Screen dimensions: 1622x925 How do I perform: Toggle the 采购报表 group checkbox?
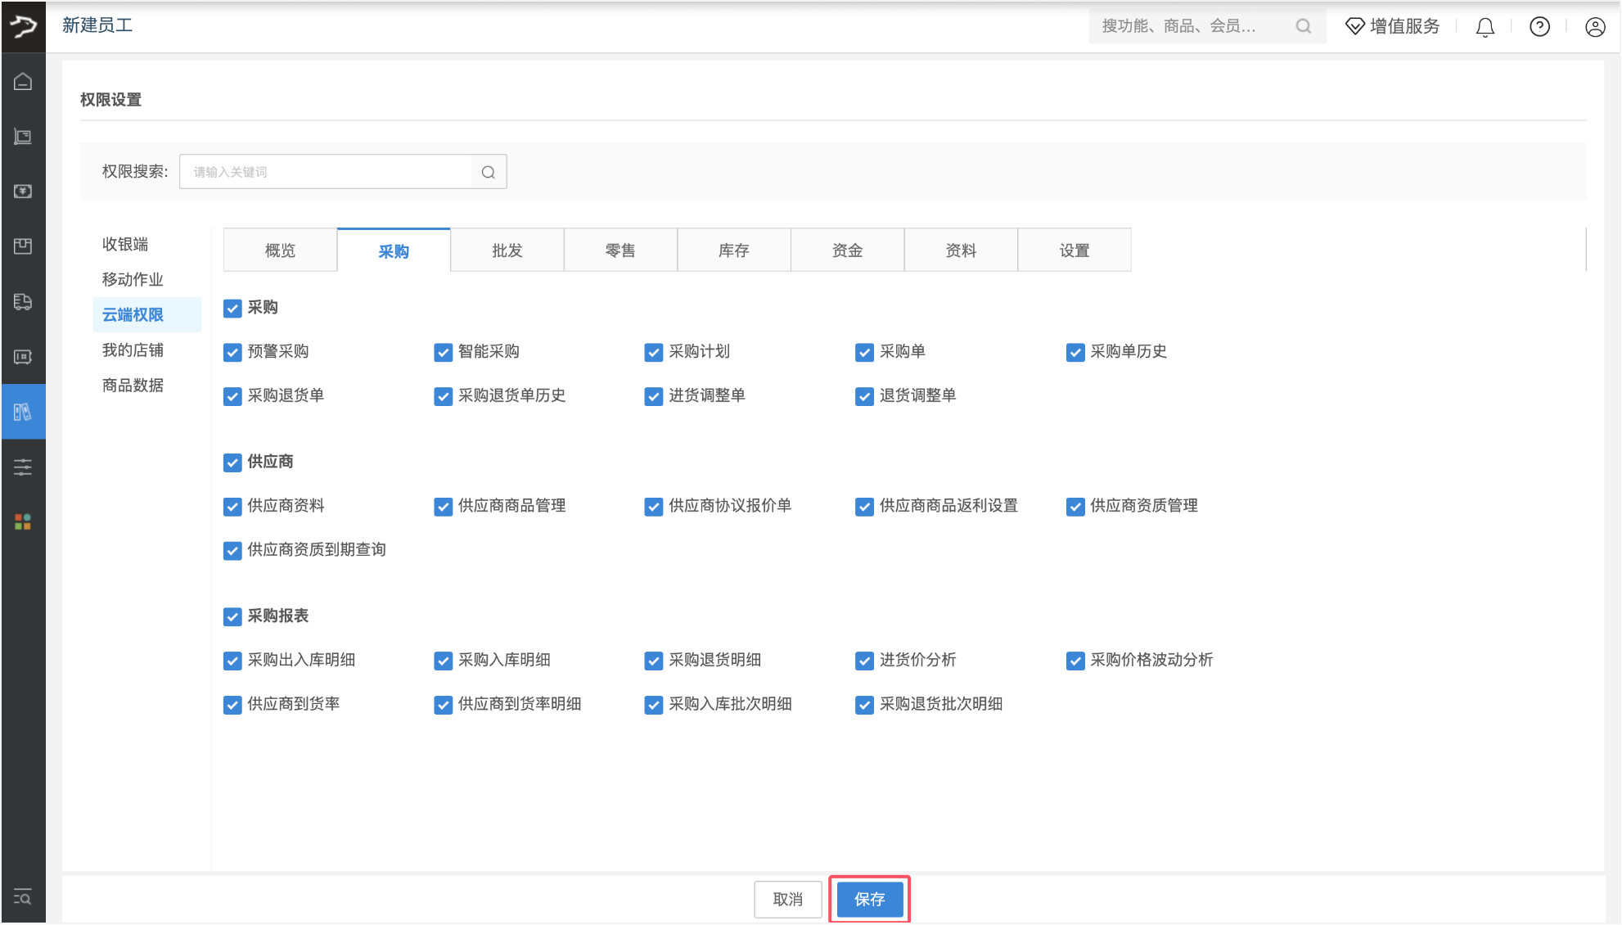pyautogui.click(x=232, y=616)
